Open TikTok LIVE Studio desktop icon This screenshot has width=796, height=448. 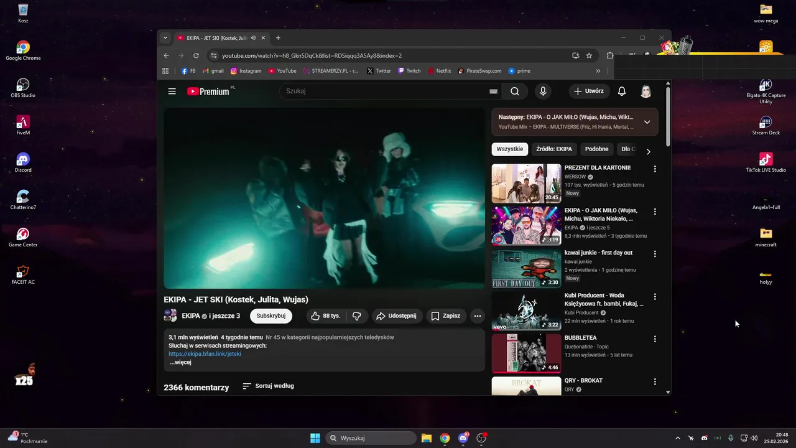(x=766, y=162)
